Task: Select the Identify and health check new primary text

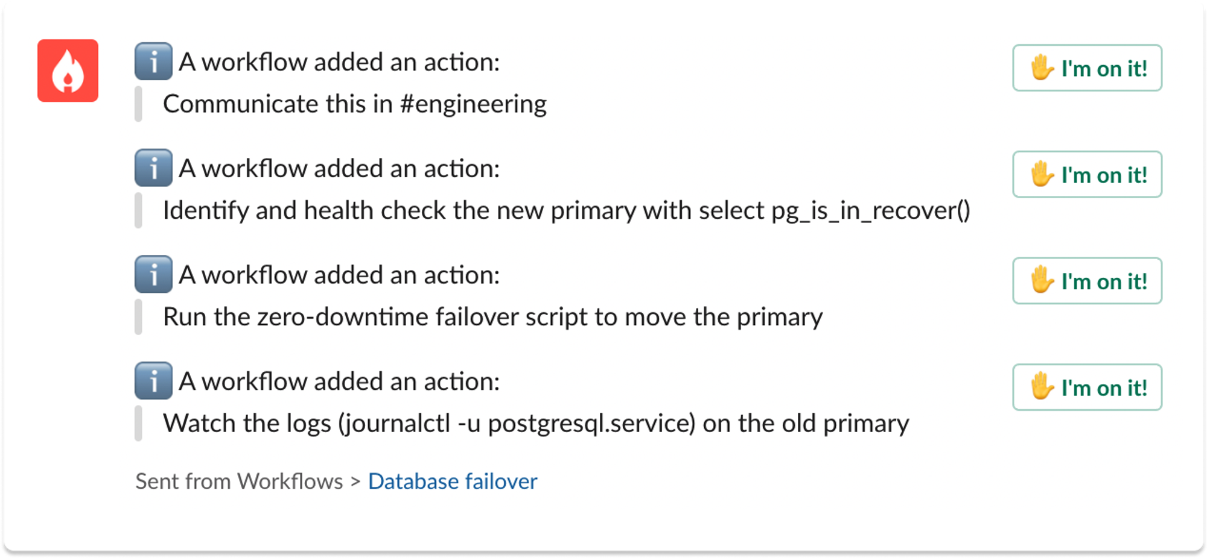Action: 566,211
